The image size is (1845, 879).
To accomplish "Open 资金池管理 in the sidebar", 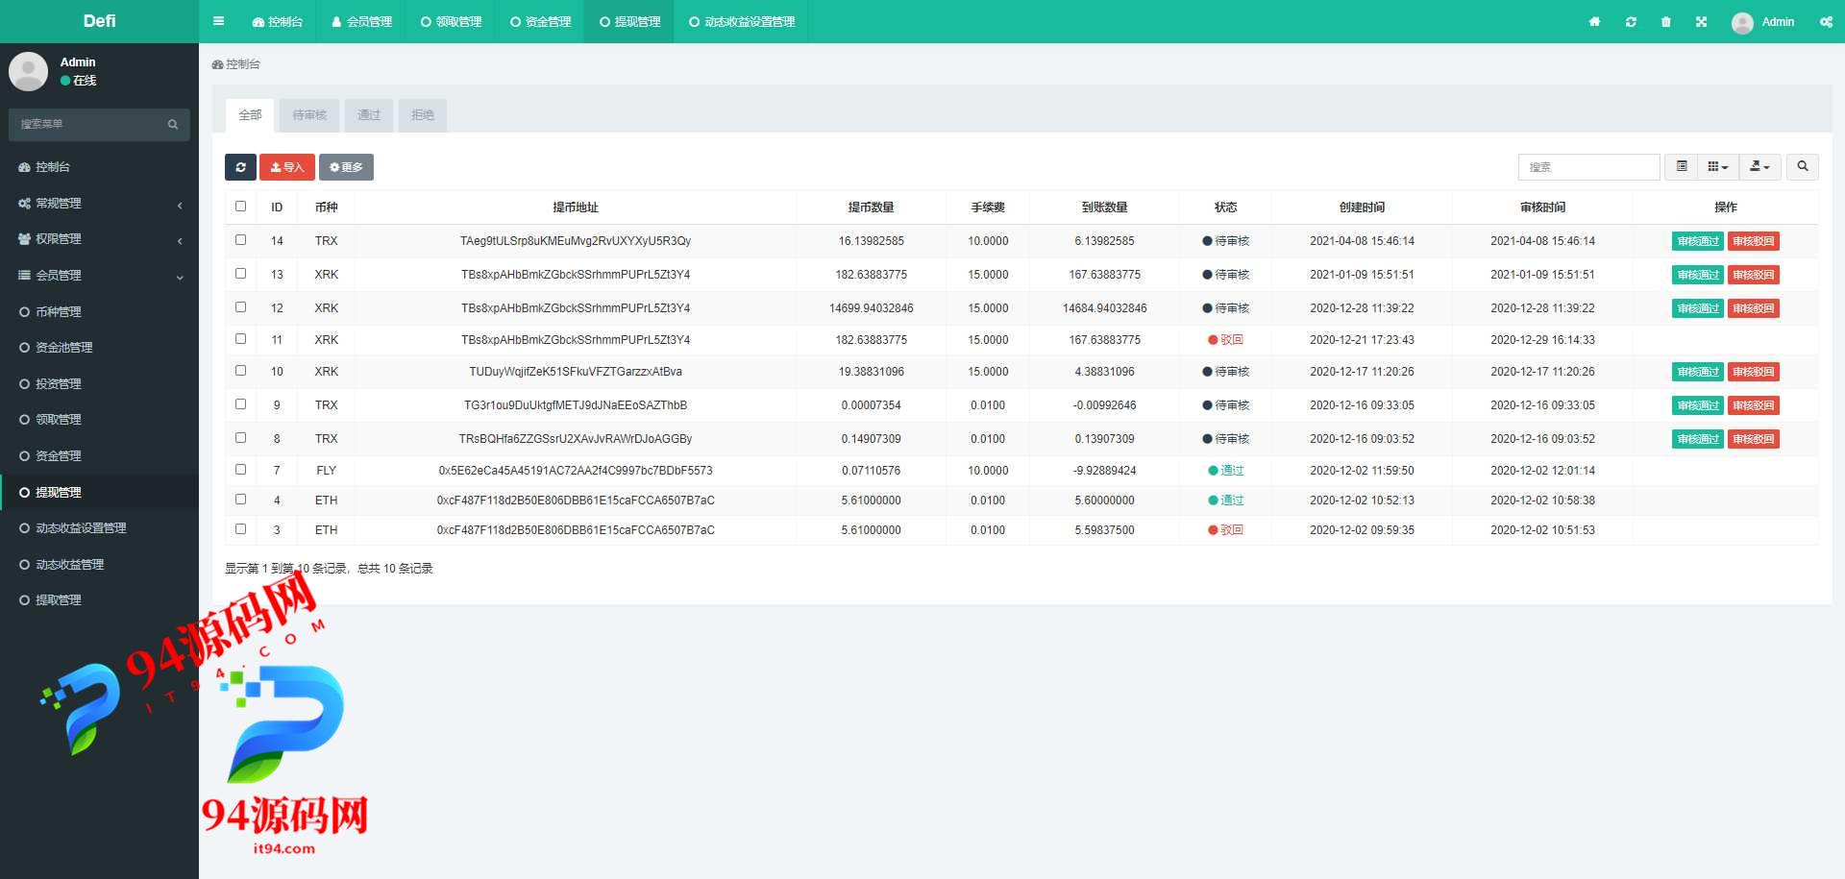I will [99, 348].
